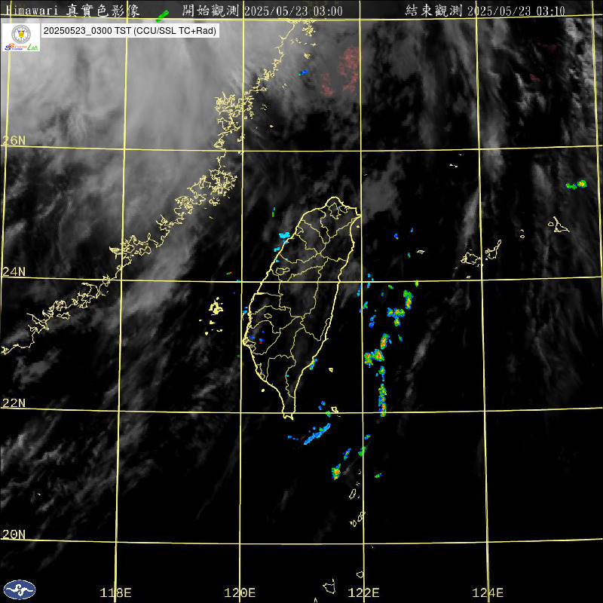Click the '124E' longitude label
The image size is (603, 603).
tap(488, 592)
